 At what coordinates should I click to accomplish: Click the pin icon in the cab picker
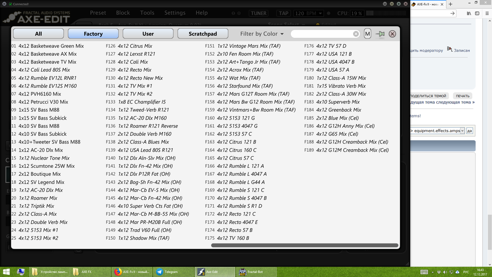[x=380, y=34]
